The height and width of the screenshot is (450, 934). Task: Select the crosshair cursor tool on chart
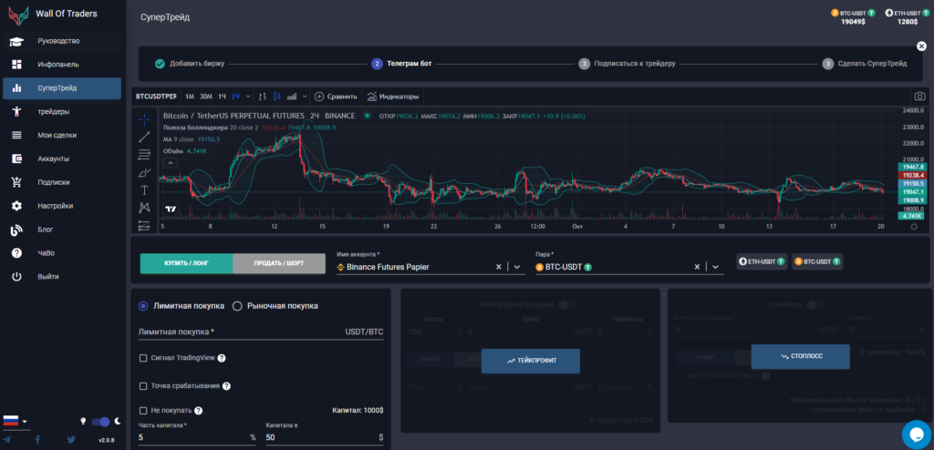[x=144, y=119]
